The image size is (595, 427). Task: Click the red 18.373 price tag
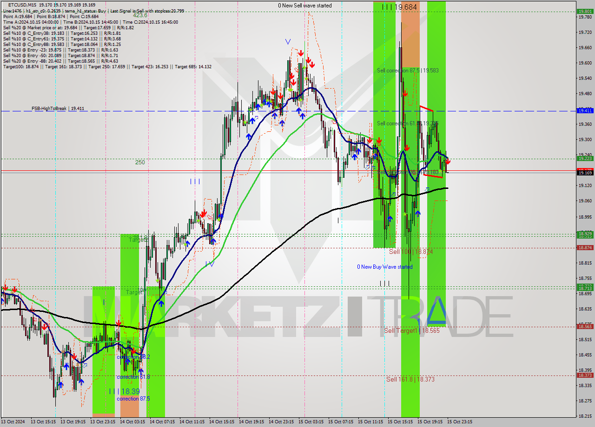pos(584,375)
